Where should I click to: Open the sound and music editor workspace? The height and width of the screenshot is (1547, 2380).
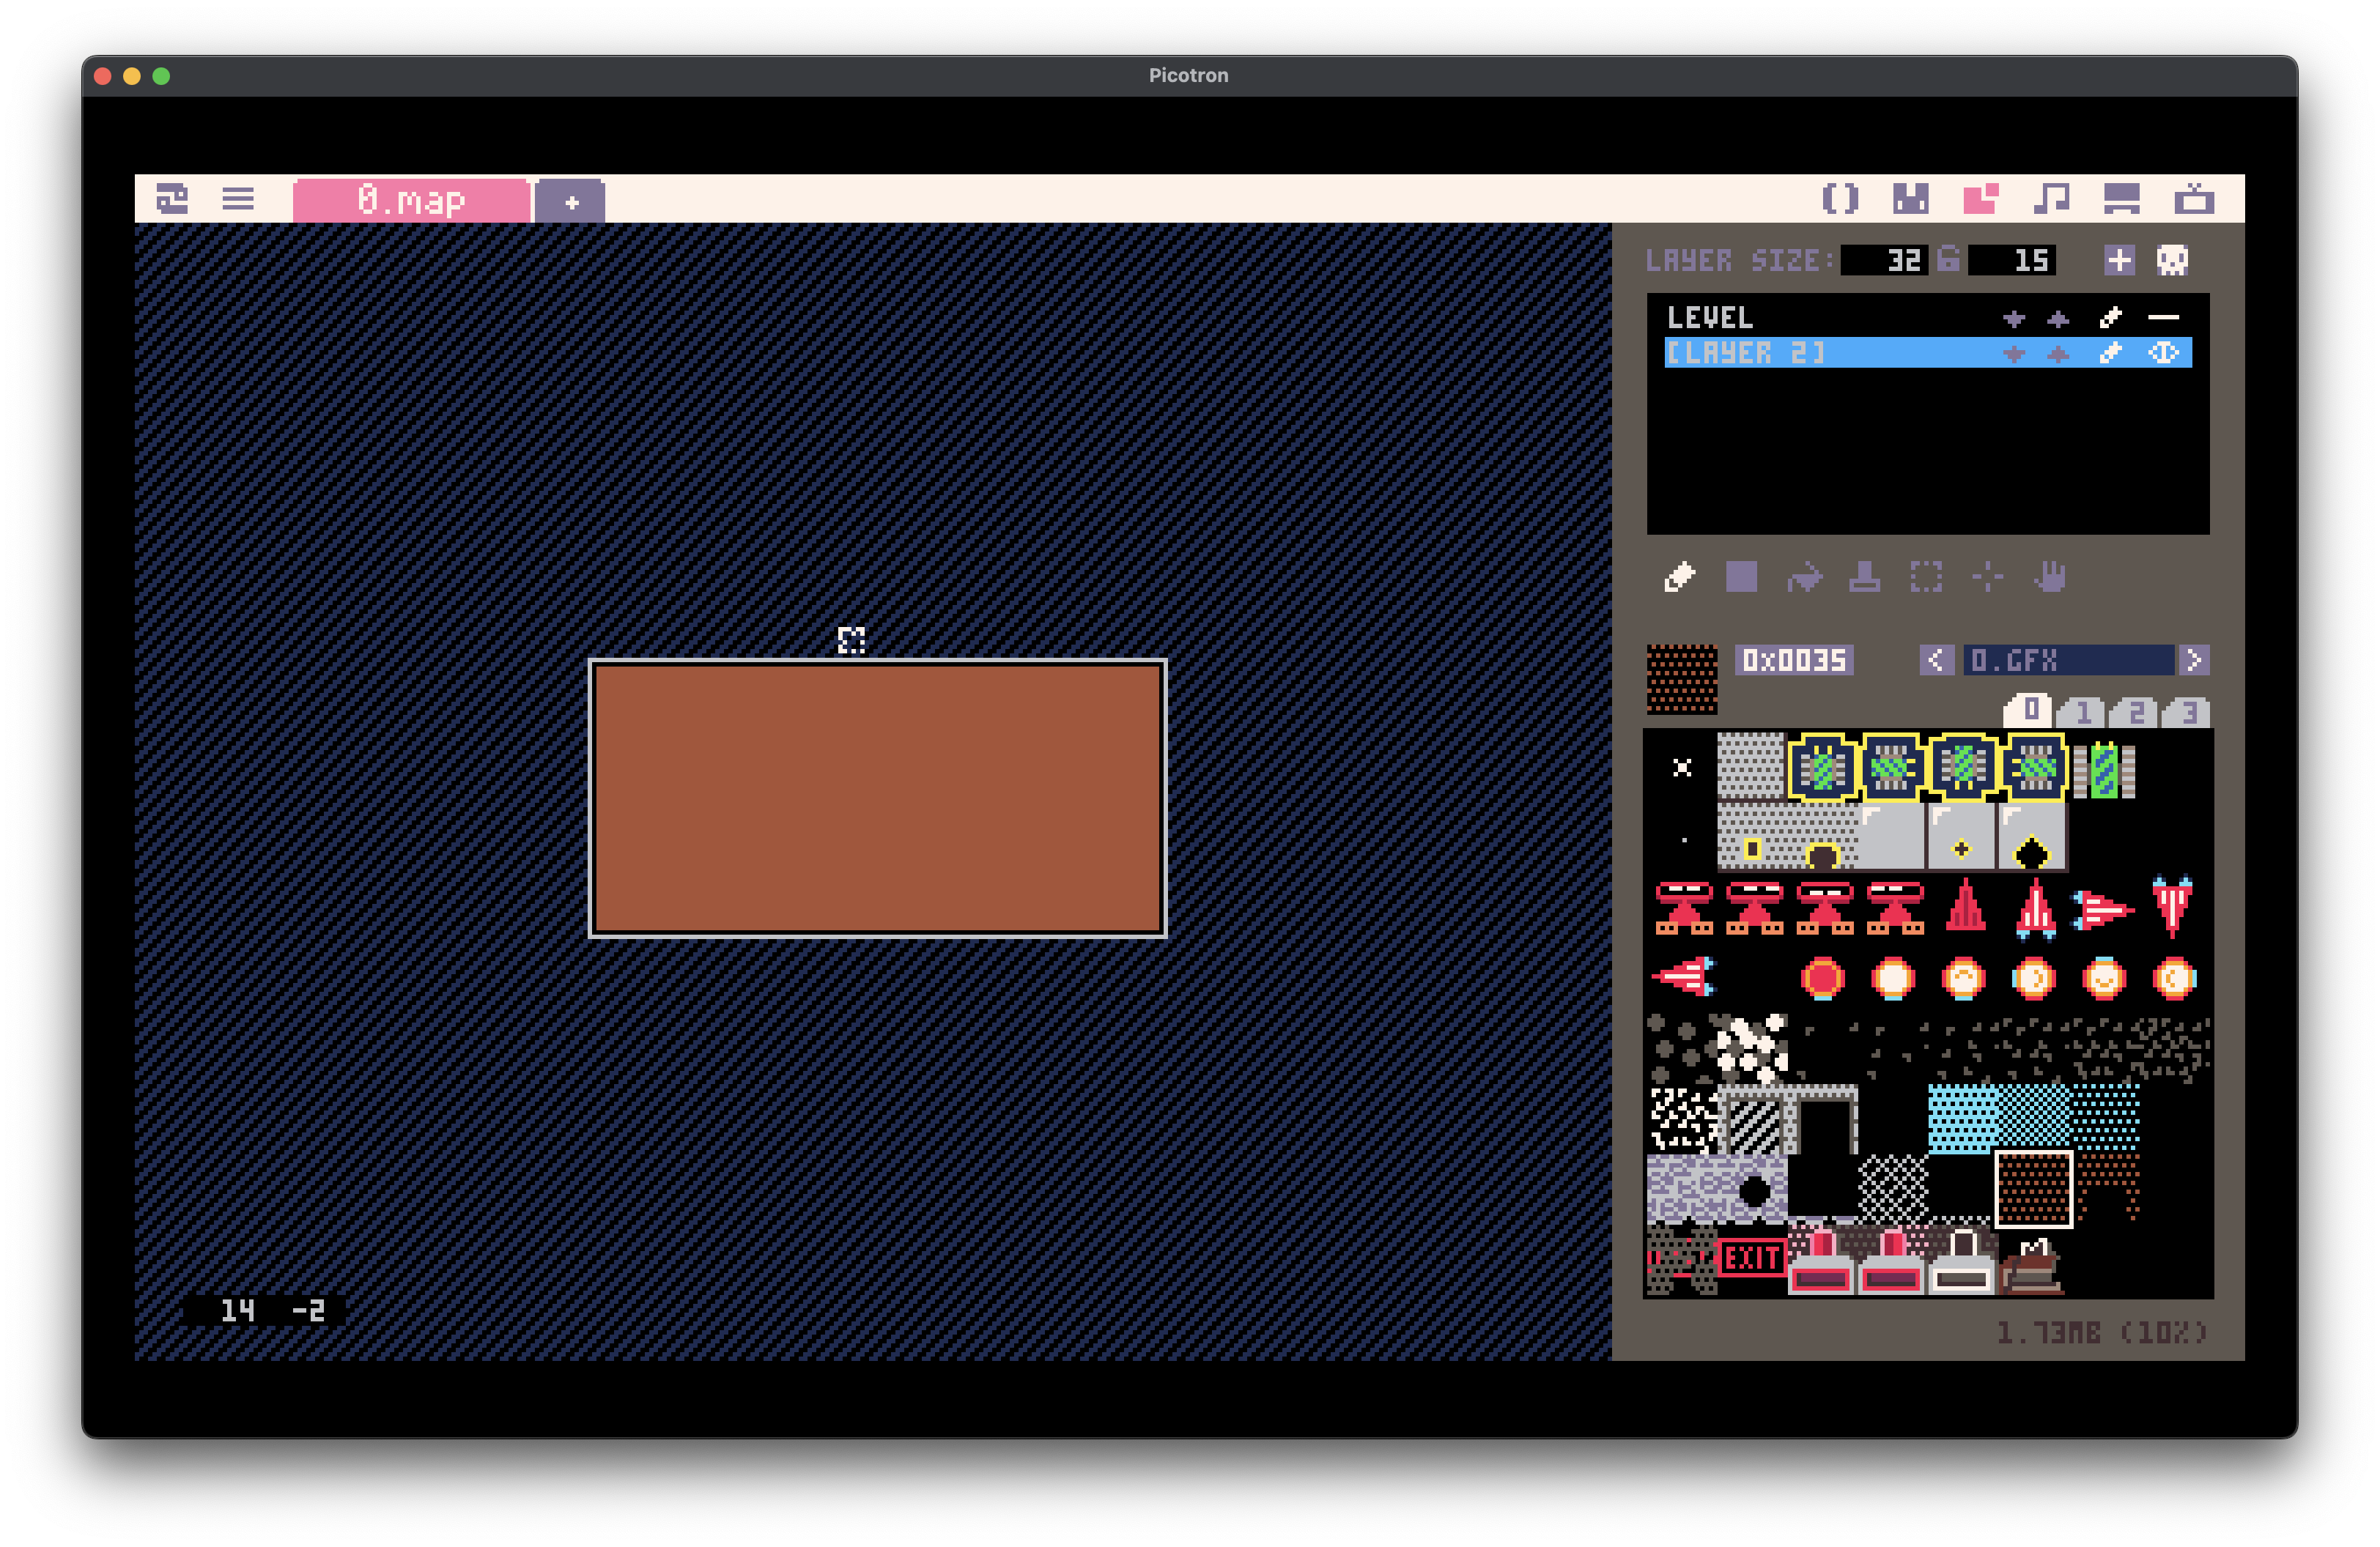click(2051, 199)
